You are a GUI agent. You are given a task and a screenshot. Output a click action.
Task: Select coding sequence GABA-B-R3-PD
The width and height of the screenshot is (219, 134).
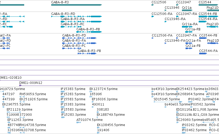[x=74, y=35]
